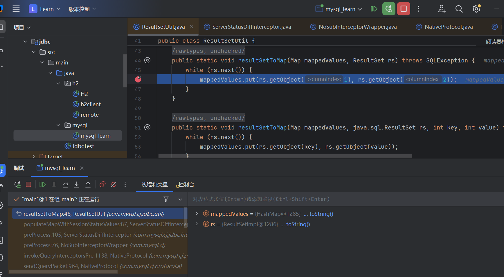504x277 pixels.
Task: Open more actions in top toolbar
Action: [418, 9]
